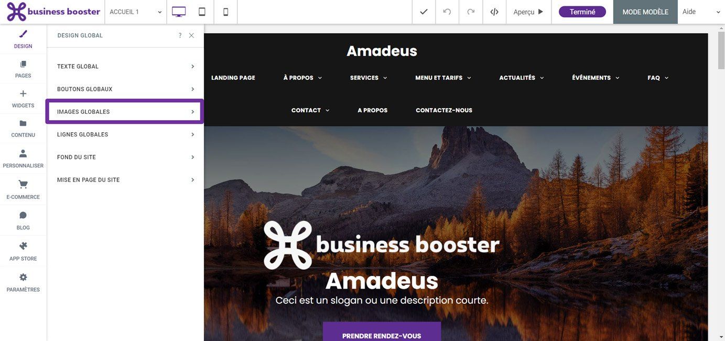This screenshot has height=341, width=725.
Task: Open Images Globales section
Action: click(125, 112)
